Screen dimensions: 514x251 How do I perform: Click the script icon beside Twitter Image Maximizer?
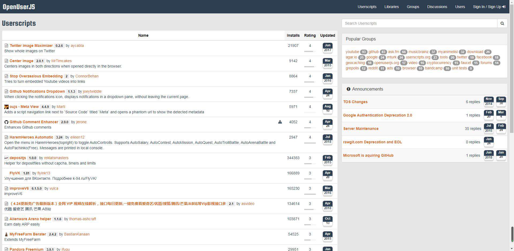point(6,46)
